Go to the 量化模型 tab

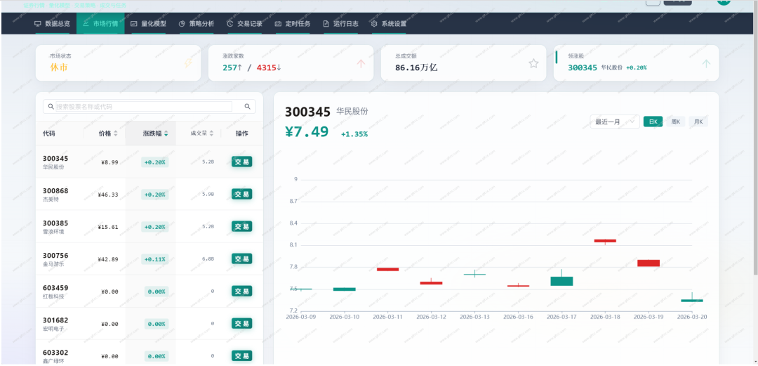(148, 23)
